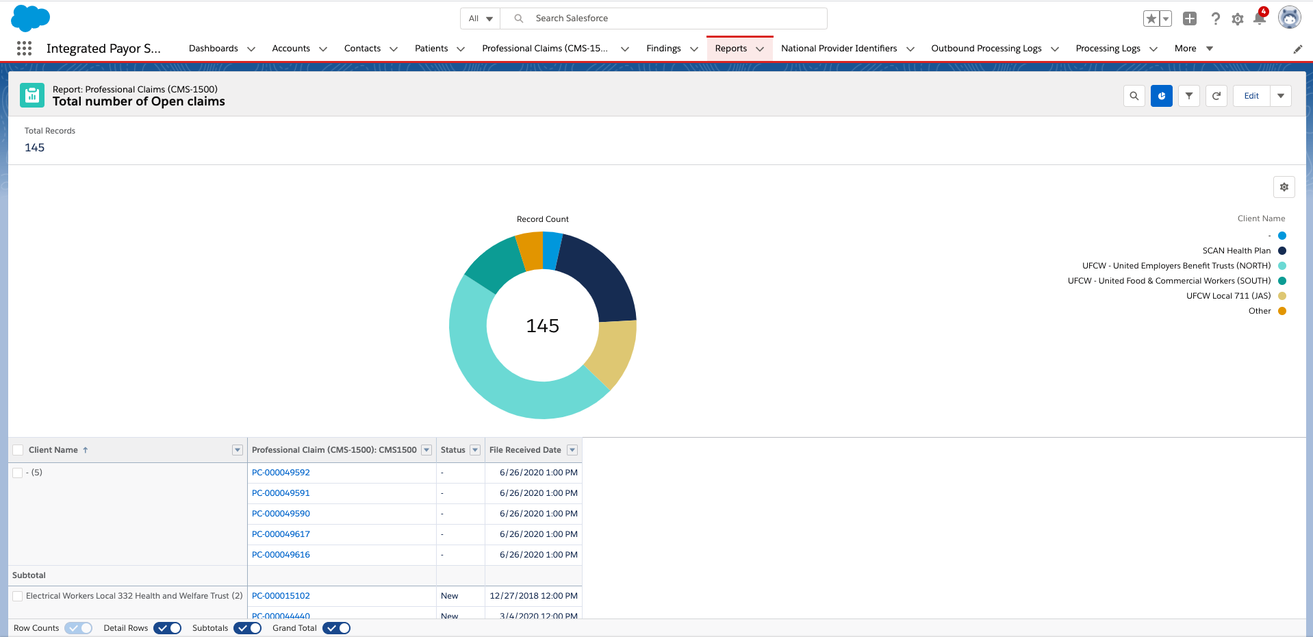Image resolution: width=1313 pixels, height=637 pixels.
Task: Click the donut chart center total 145
Action: (543, 326)
